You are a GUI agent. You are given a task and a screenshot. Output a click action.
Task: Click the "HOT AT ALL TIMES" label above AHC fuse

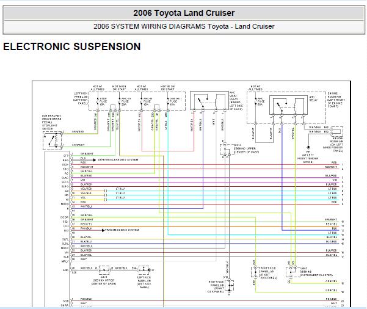[255, 88]
